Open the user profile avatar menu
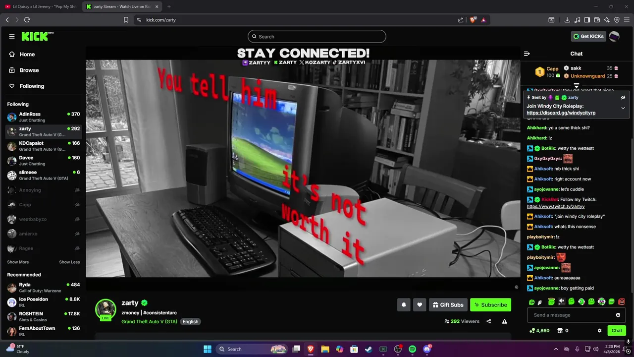The width and height of the screenshot is (634, 357). (614, 36)
